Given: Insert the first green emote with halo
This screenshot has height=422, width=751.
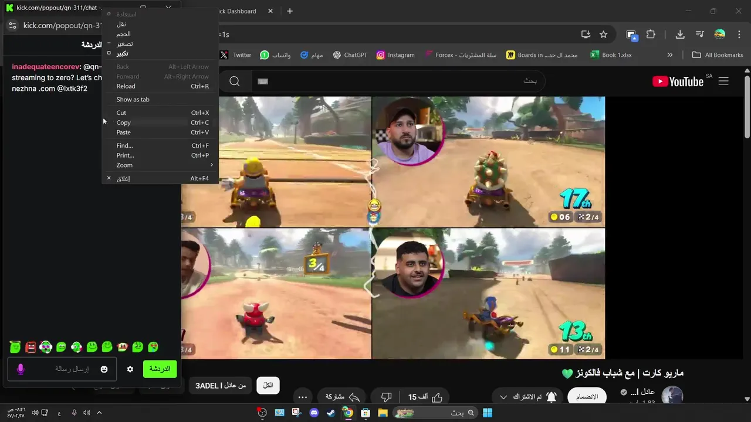Looking at the screenshot, I should [x=15, y=347].
